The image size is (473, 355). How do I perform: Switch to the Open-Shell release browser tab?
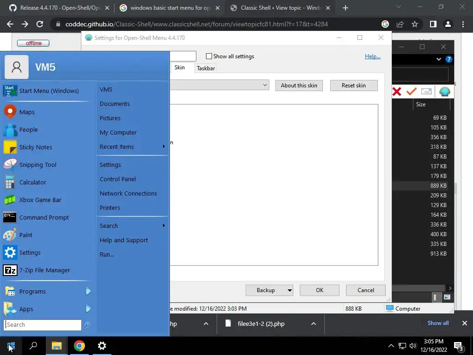(x=60, y=8)
